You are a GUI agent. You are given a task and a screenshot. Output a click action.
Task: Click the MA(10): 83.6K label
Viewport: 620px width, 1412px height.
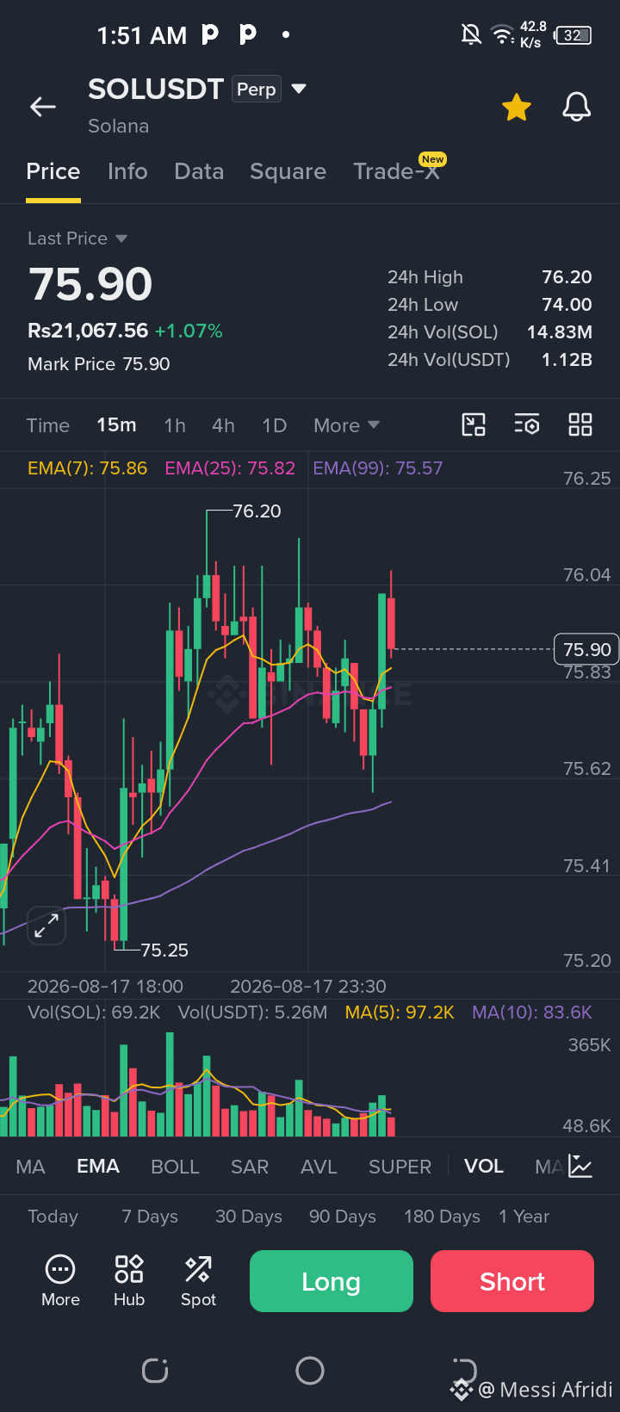tap(532, 1013)
